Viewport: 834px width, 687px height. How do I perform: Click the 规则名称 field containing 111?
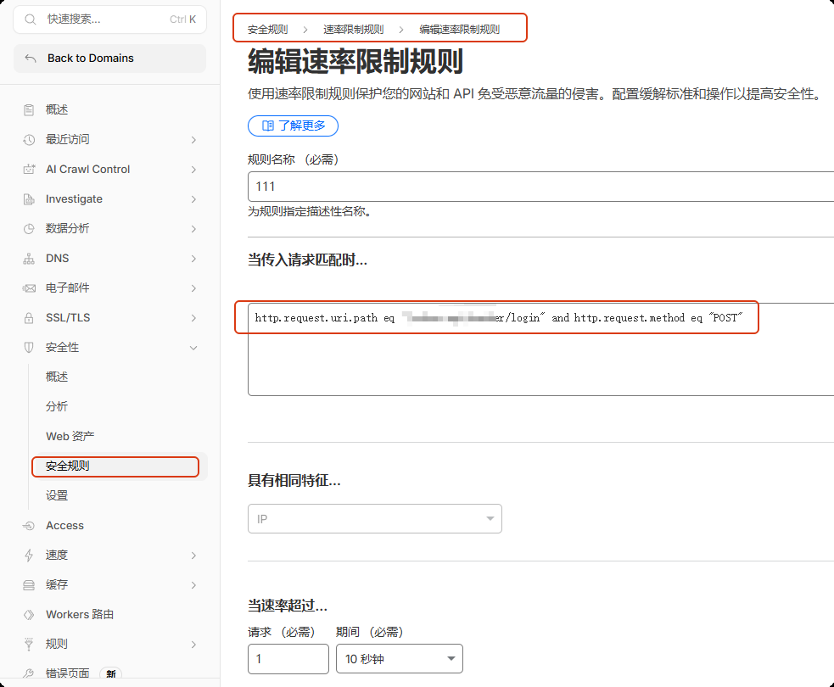[x=541, y=187]
